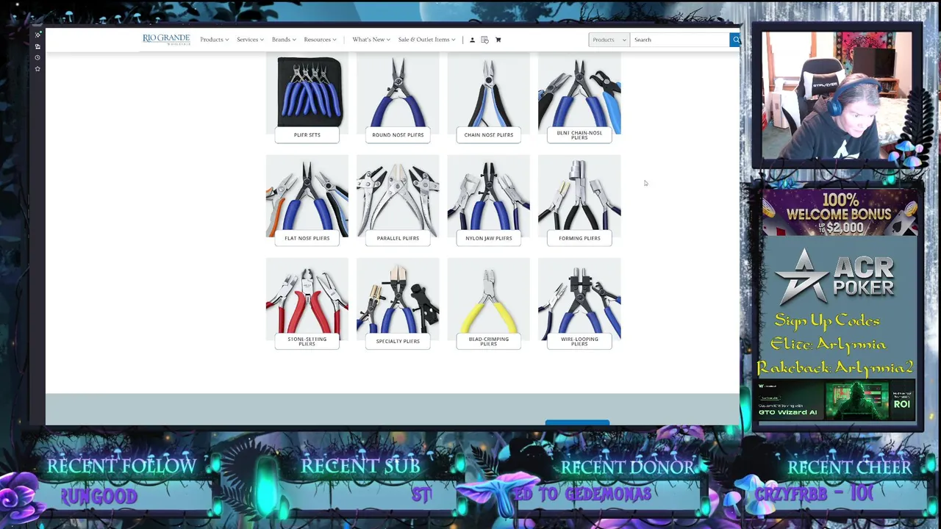Expand the What's New menu
Image resolution: width=941 pixels, height=529 pixels.
[371, 40]
